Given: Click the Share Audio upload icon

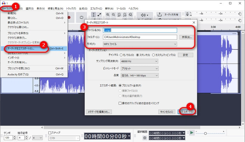Looking at the screenshot, I should point(160,15).
